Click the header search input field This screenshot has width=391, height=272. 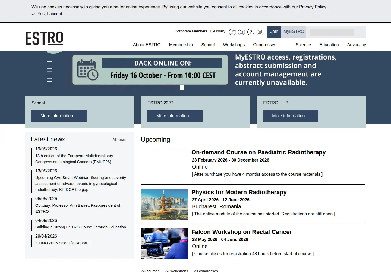tap(332, 32)
